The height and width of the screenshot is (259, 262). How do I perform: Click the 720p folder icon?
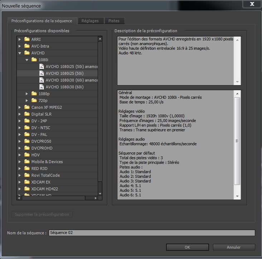(34, 101)
